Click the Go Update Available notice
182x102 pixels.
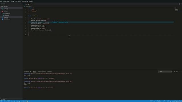coord(177,101)
